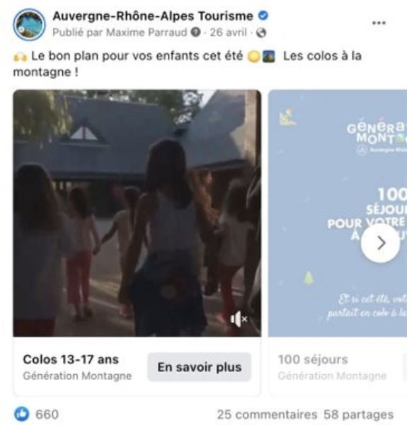Play the Colos 13-17 ans video

pyautogui.click(x=137, y=213)
